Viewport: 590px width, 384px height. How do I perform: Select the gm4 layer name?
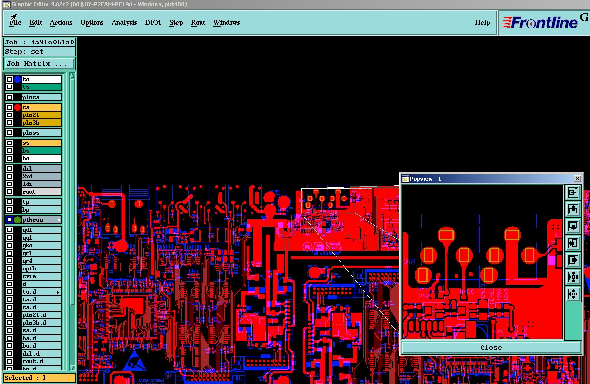[42, 261]
